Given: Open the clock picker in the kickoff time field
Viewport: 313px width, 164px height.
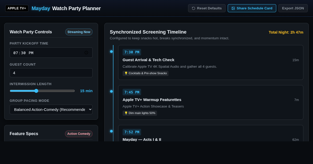Looking at the screenshot, I should click(86, 53).
